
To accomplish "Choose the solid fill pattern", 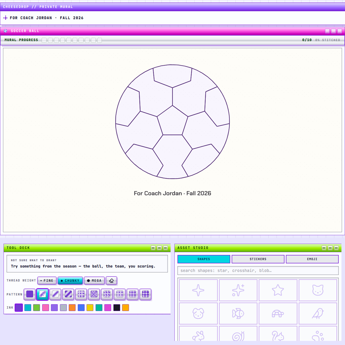I will [x=30, y=294].
